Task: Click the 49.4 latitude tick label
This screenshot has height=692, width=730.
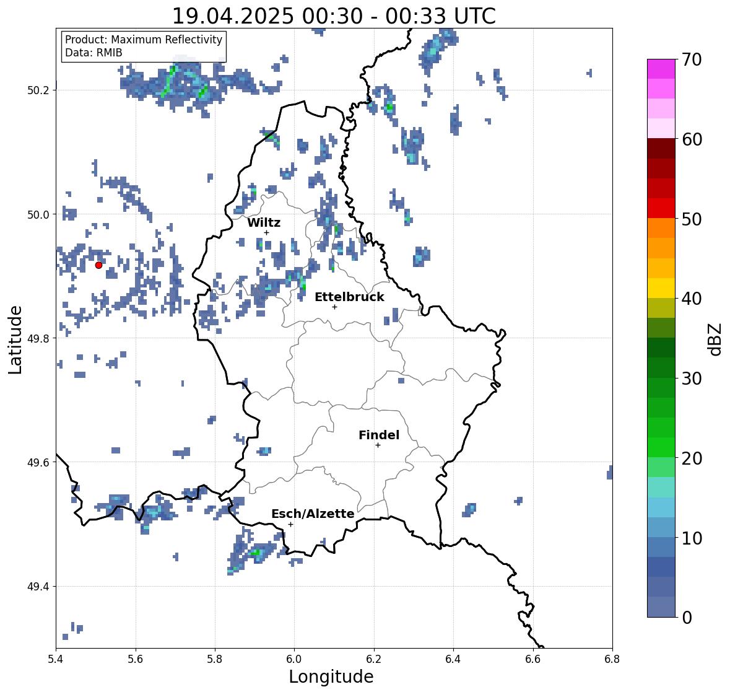Action: [38, 587]
